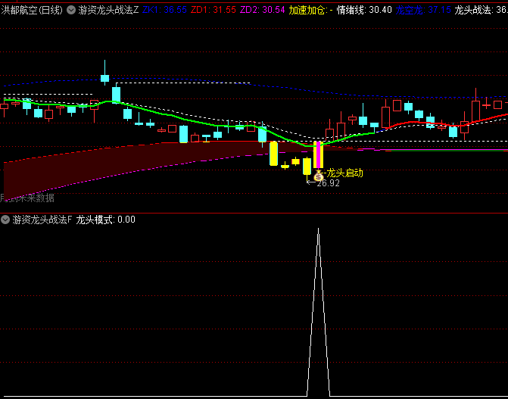Screen dimensions: 508x399
Task: Click the 龙头模式: 0.00 value label
Action: click(105, 220)
